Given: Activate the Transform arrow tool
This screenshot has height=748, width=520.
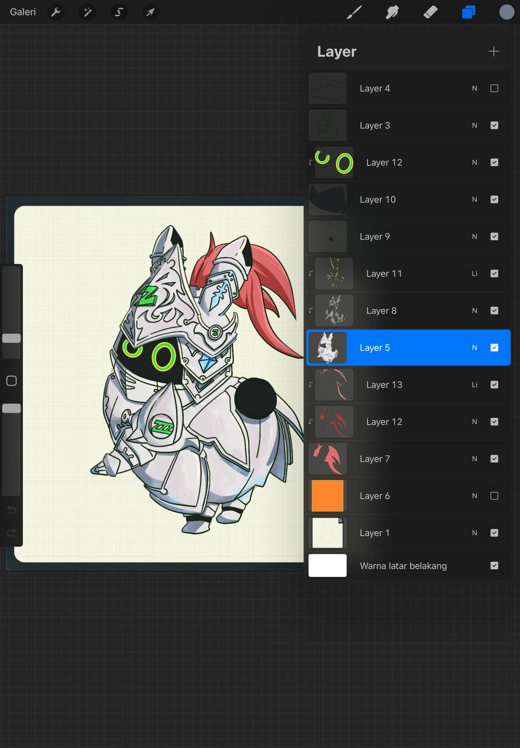Looking at the screenshot, I should click(151, 12).
